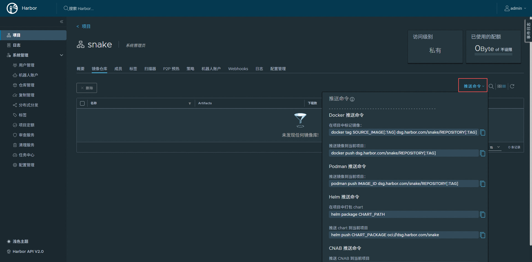This screenshot has height=262, width=532.
Task: Sort by the Artifacts column
Action: [205, 103]
